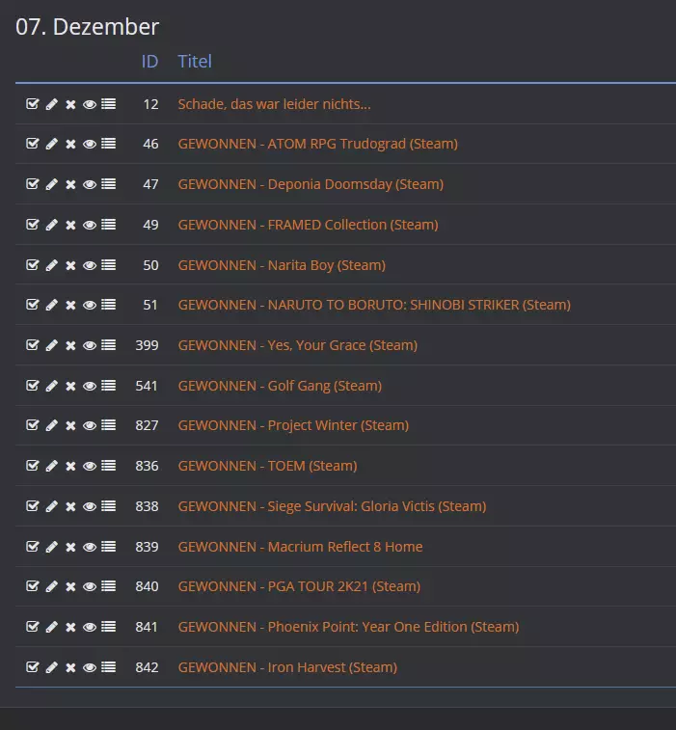This screenshot has width=676, height=730.
Task: Toggle check icon for ATOM RPG Trudograd
Action: (x=32, y=143)
